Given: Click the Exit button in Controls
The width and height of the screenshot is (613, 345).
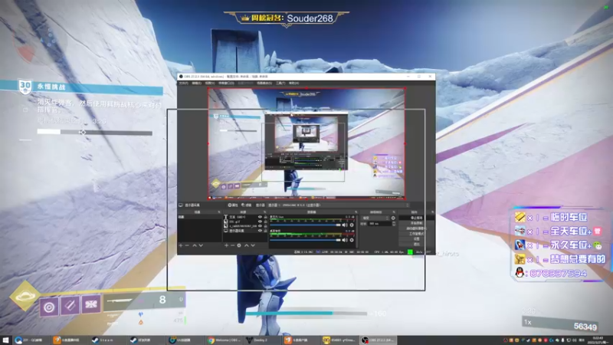Looking at the screenshot, I should click(x=417, y=244).
